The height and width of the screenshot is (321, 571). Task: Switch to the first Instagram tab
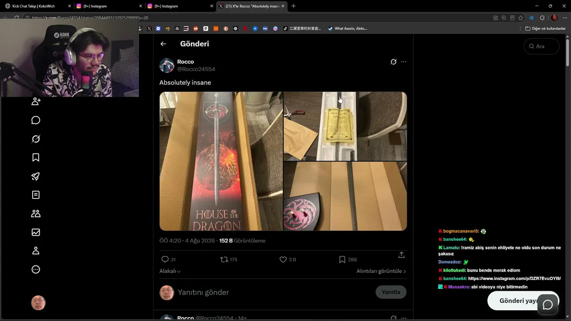tap(109, 6)
